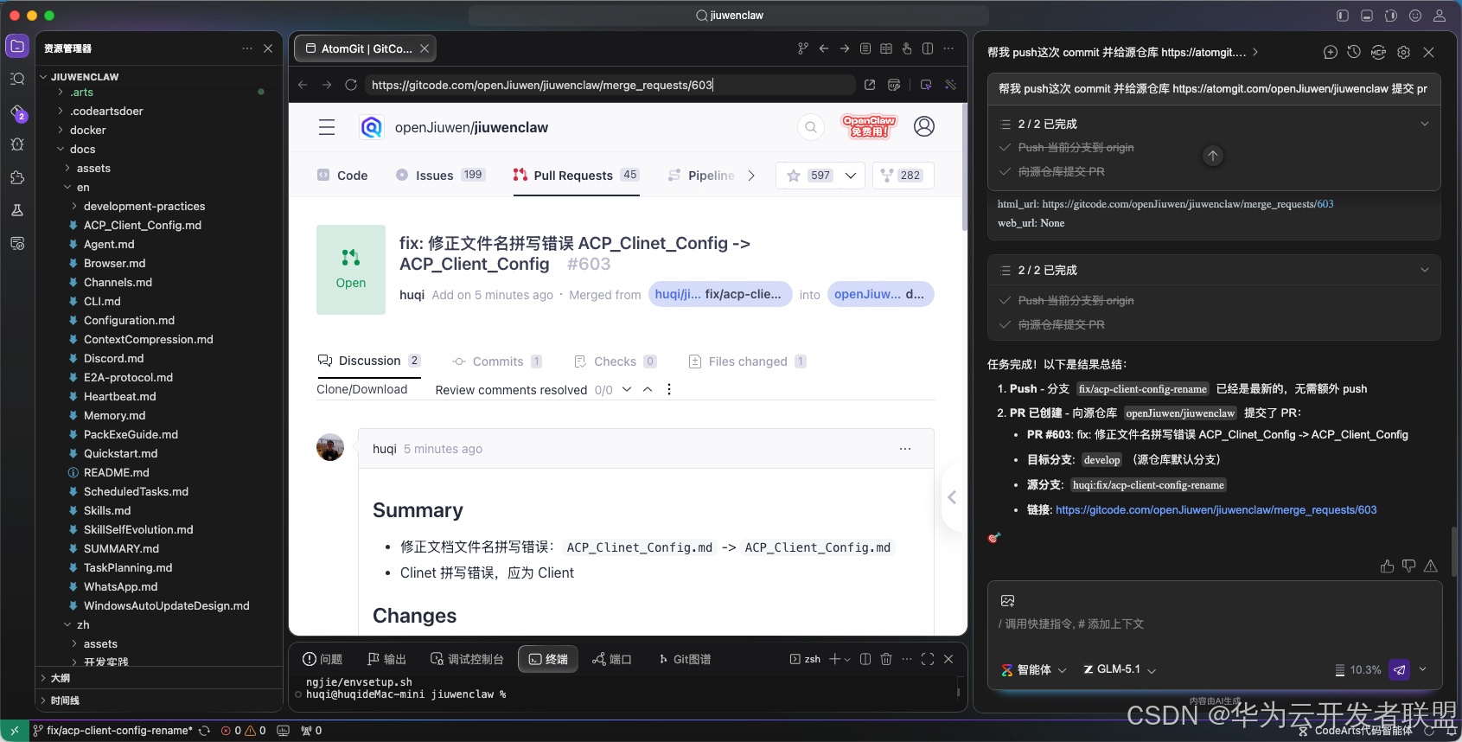Open Files changed tab
The image size is (1462, 742).
[x=747, y=361]
